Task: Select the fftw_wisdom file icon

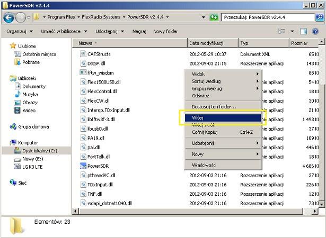Action: (83, 72)
